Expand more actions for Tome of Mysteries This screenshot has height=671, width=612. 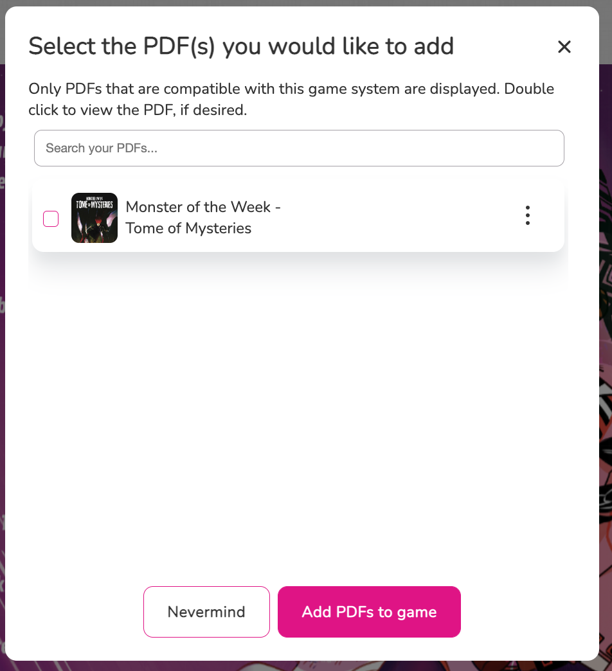(x=527, y=216)
